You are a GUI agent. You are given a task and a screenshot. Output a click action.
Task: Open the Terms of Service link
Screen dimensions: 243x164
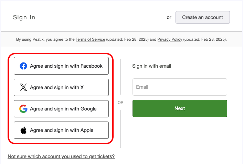click(x=90, y=39)
